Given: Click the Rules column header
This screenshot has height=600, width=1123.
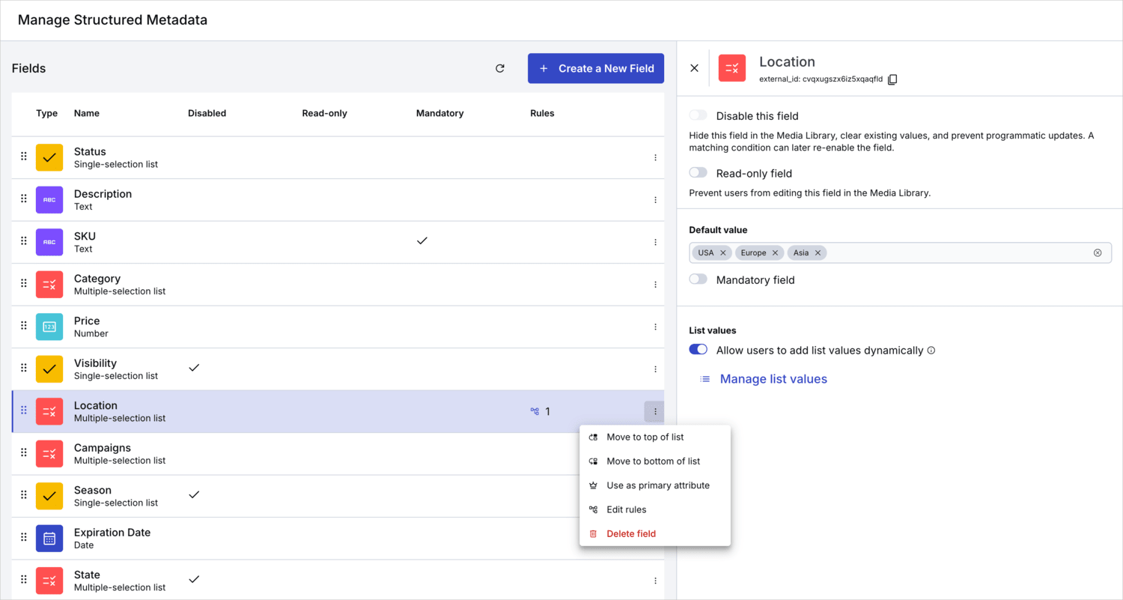Looking at the screenshot, I should pos(542,113).
